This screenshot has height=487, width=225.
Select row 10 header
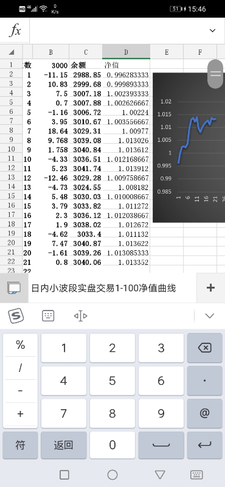pyautogui.click(x=12, y=149)
